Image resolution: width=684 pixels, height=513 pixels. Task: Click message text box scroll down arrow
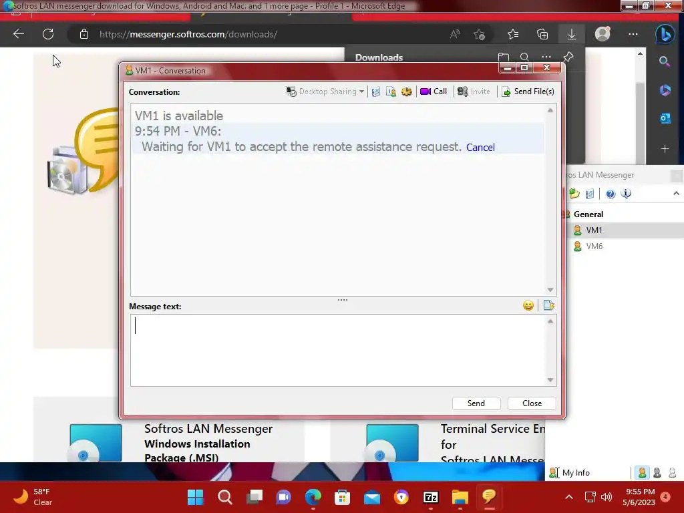pyautogui.click(x=550, y=380)
